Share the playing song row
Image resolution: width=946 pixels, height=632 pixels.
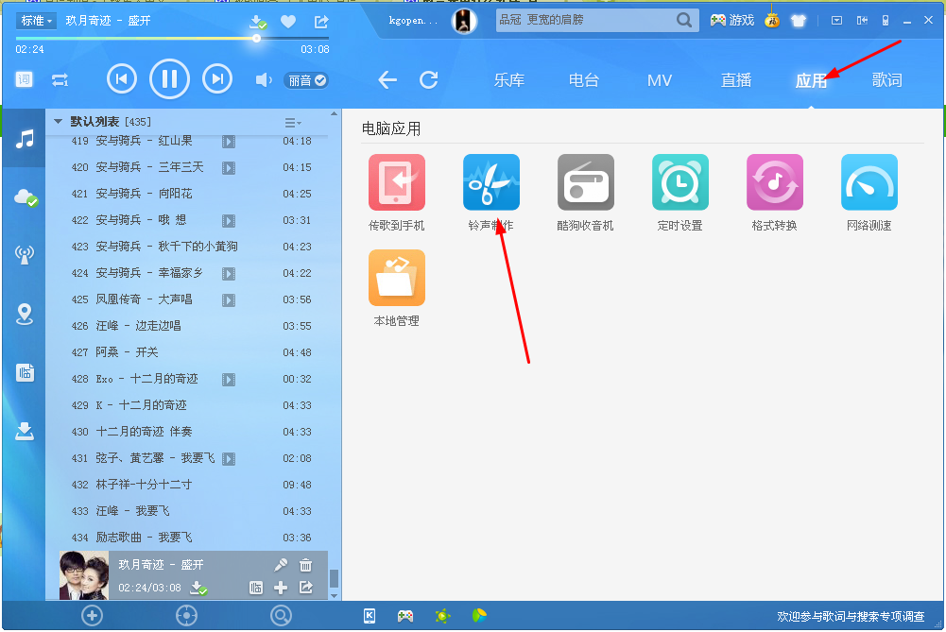(306, 587)
